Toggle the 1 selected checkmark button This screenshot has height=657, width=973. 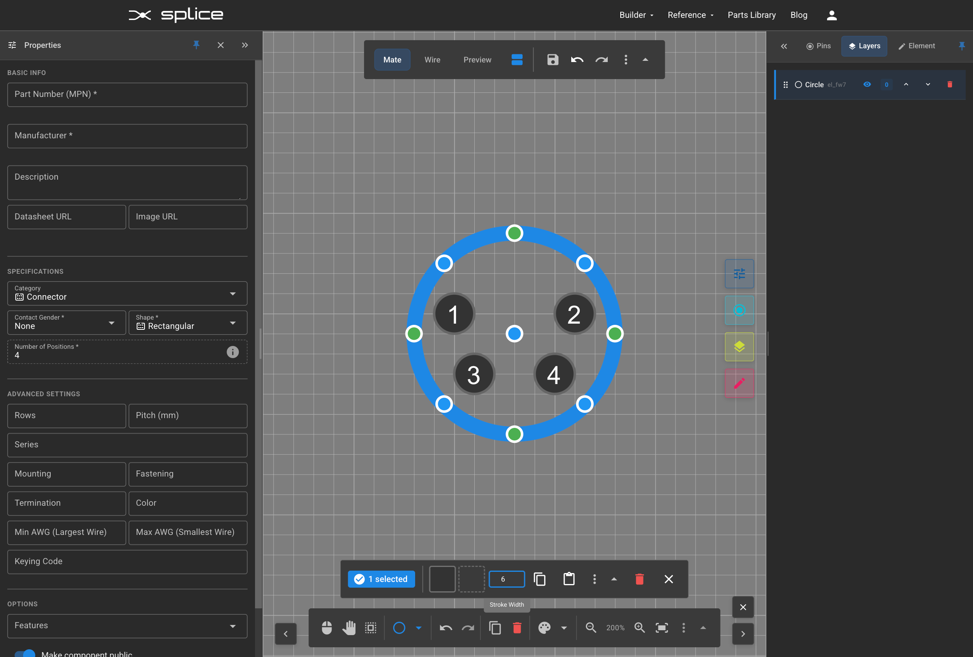pos(381,579)
